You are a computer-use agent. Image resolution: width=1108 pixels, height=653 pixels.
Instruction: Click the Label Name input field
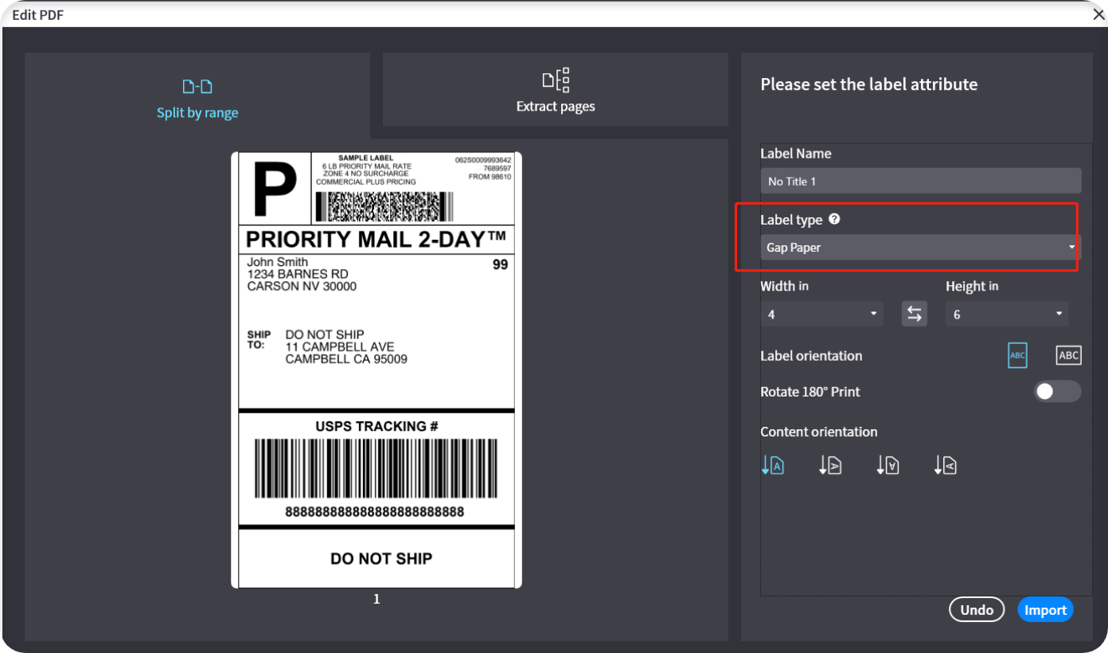point(921,181)
